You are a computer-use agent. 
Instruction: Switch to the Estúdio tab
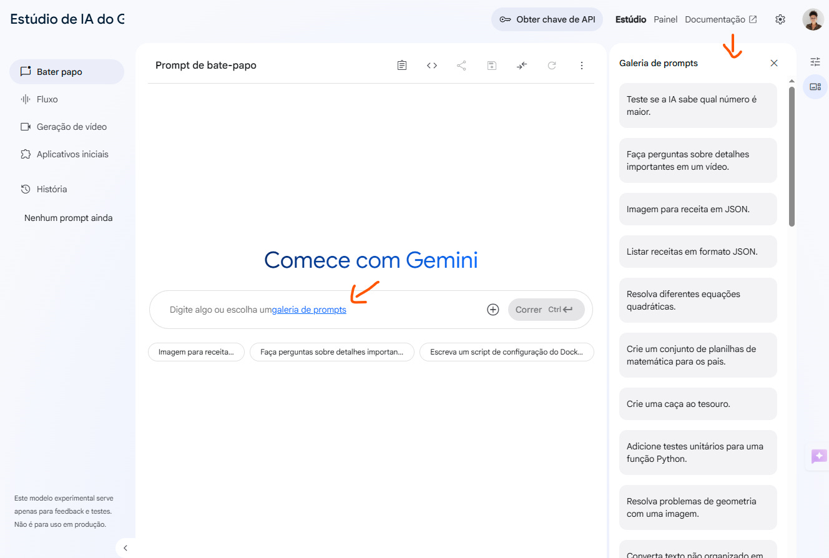tap(630, 19)
